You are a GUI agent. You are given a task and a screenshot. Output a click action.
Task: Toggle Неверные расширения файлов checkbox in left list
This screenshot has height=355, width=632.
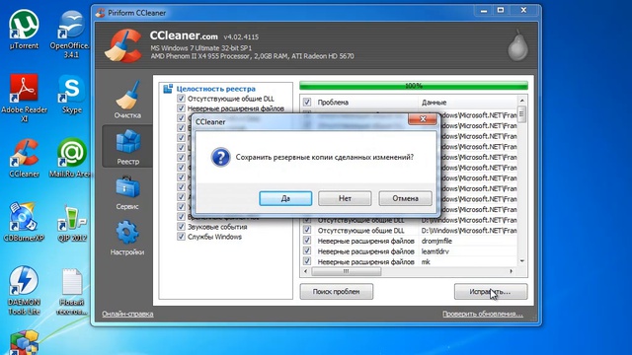(181, 108)
